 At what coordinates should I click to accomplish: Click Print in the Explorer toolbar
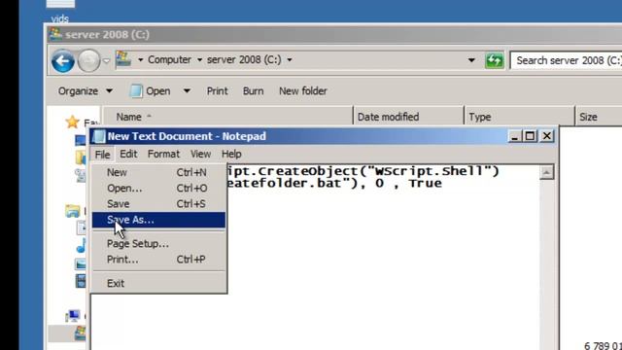point(217,91)
